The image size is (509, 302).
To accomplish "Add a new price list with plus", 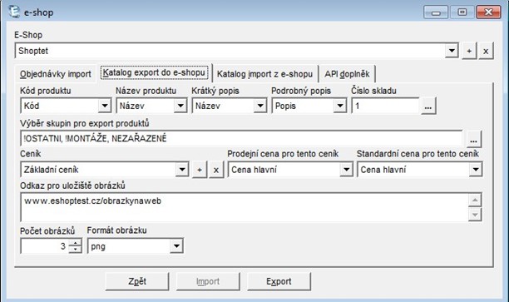I will [x=200, y=170].
